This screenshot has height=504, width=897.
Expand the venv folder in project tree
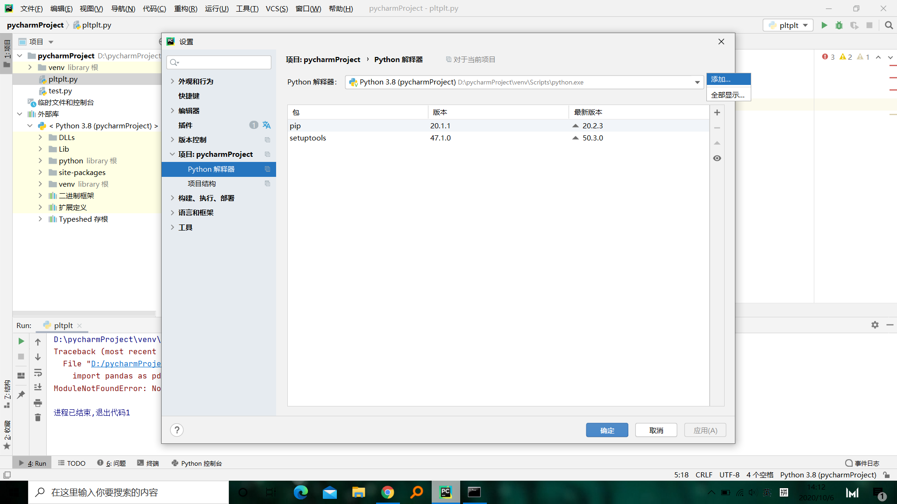tap(30, 67)
